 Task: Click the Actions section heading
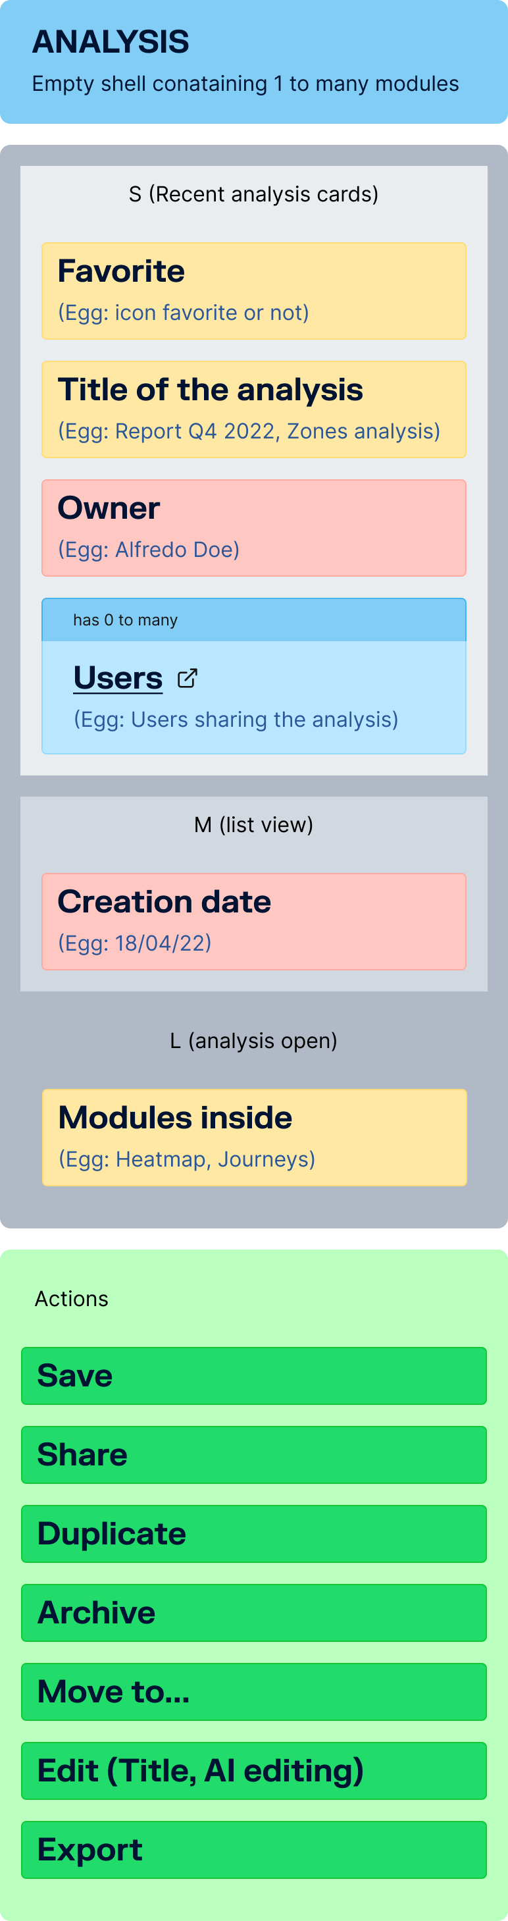pos(72,1299)
